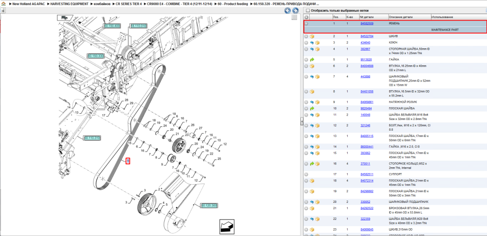Open diagram reference label 60.120.300
This screenshot has height=236, width=487.
(x=209, y=206)
